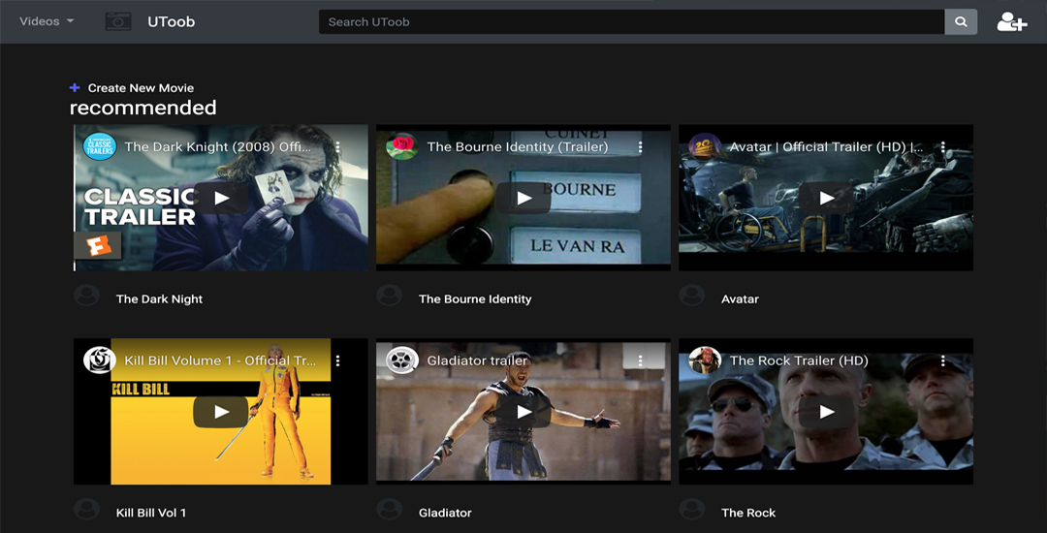This screenshot has width=1047, height=533.
Task: Play the Gladiator trailer
Action: coord(524,412)
